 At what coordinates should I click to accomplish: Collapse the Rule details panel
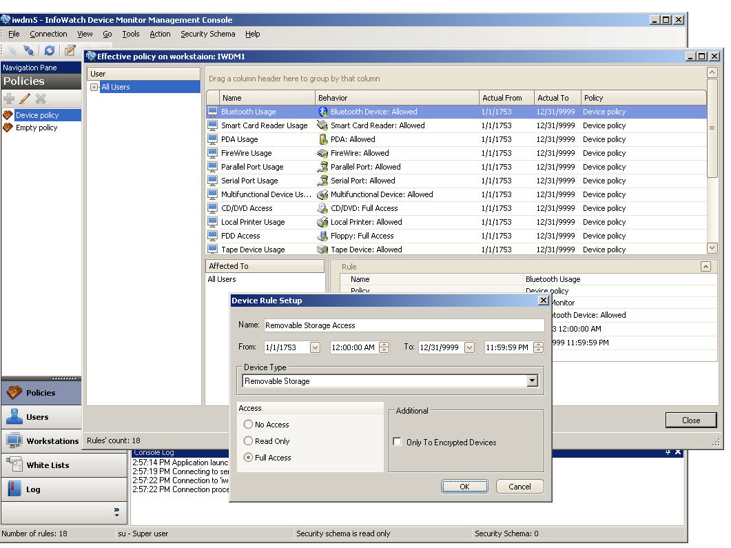coord(706,266)
